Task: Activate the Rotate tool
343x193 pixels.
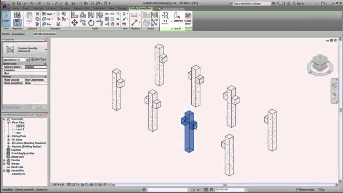Action: click(91, 23)
